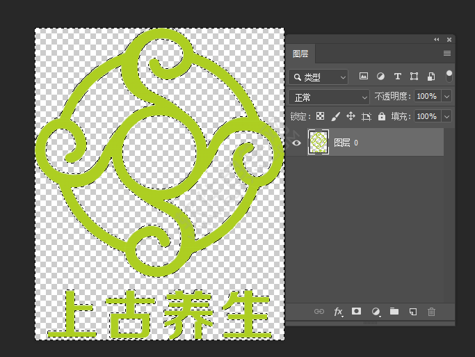
Task: Click the 不透明度 100% input field
Action: click(427, 96)
